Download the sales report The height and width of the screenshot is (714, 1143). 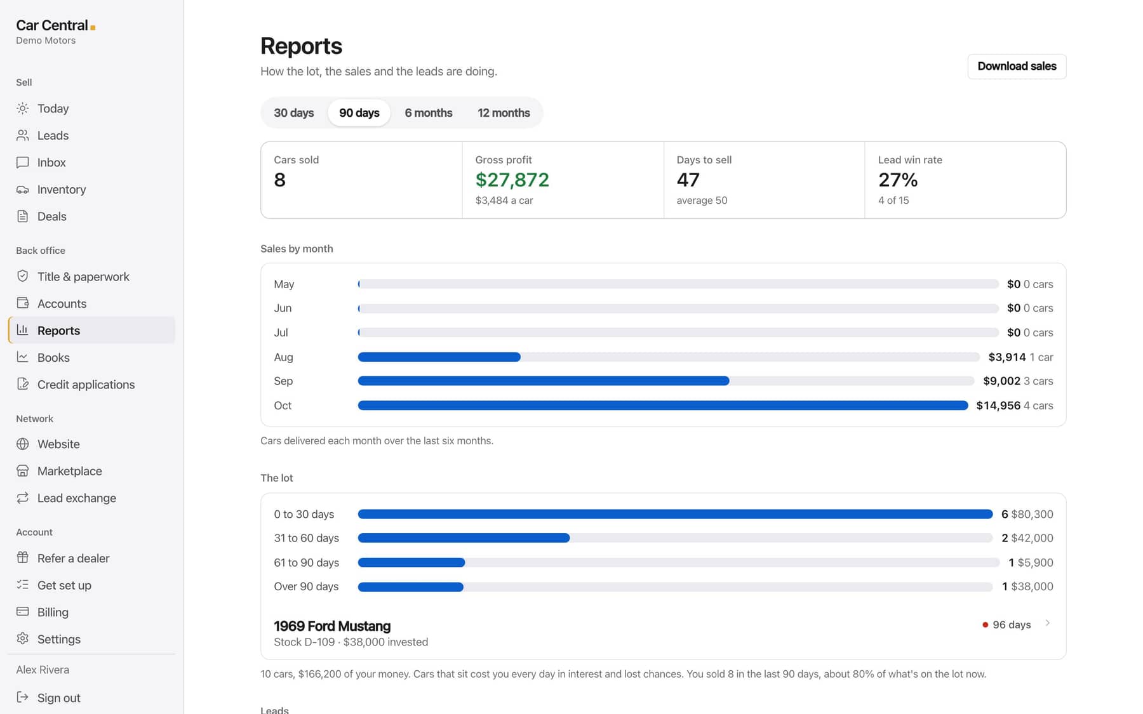[1017, 67]
